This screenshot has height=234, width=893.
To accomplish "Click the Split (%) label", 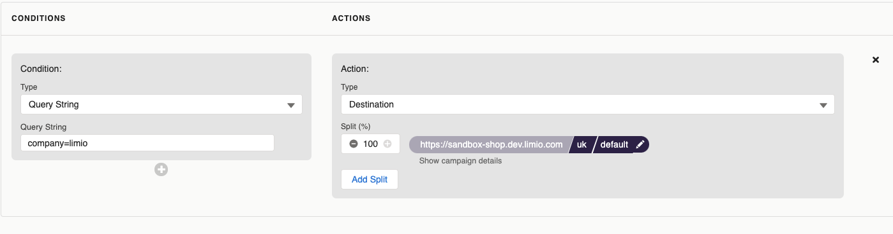I will tap(356, 127).
